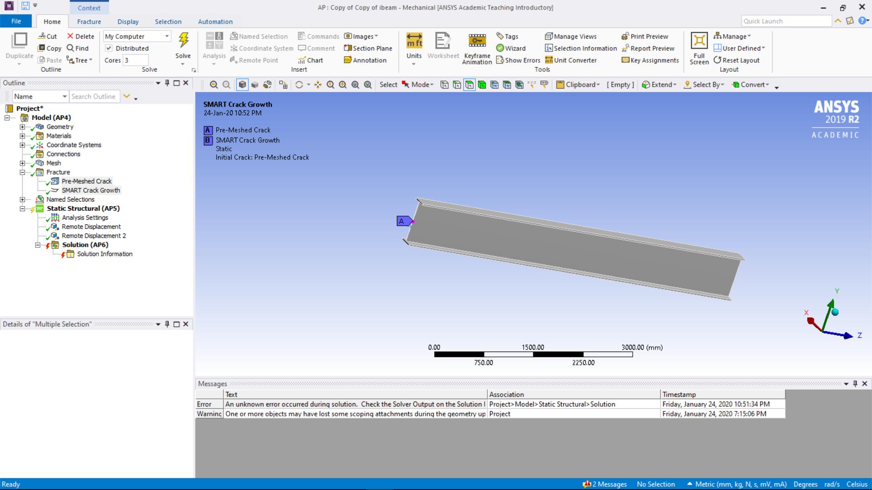This screenshot has width=872, height=490.
Task: Open the Tree dropdown in ribbon
Action: coord(79,60)
